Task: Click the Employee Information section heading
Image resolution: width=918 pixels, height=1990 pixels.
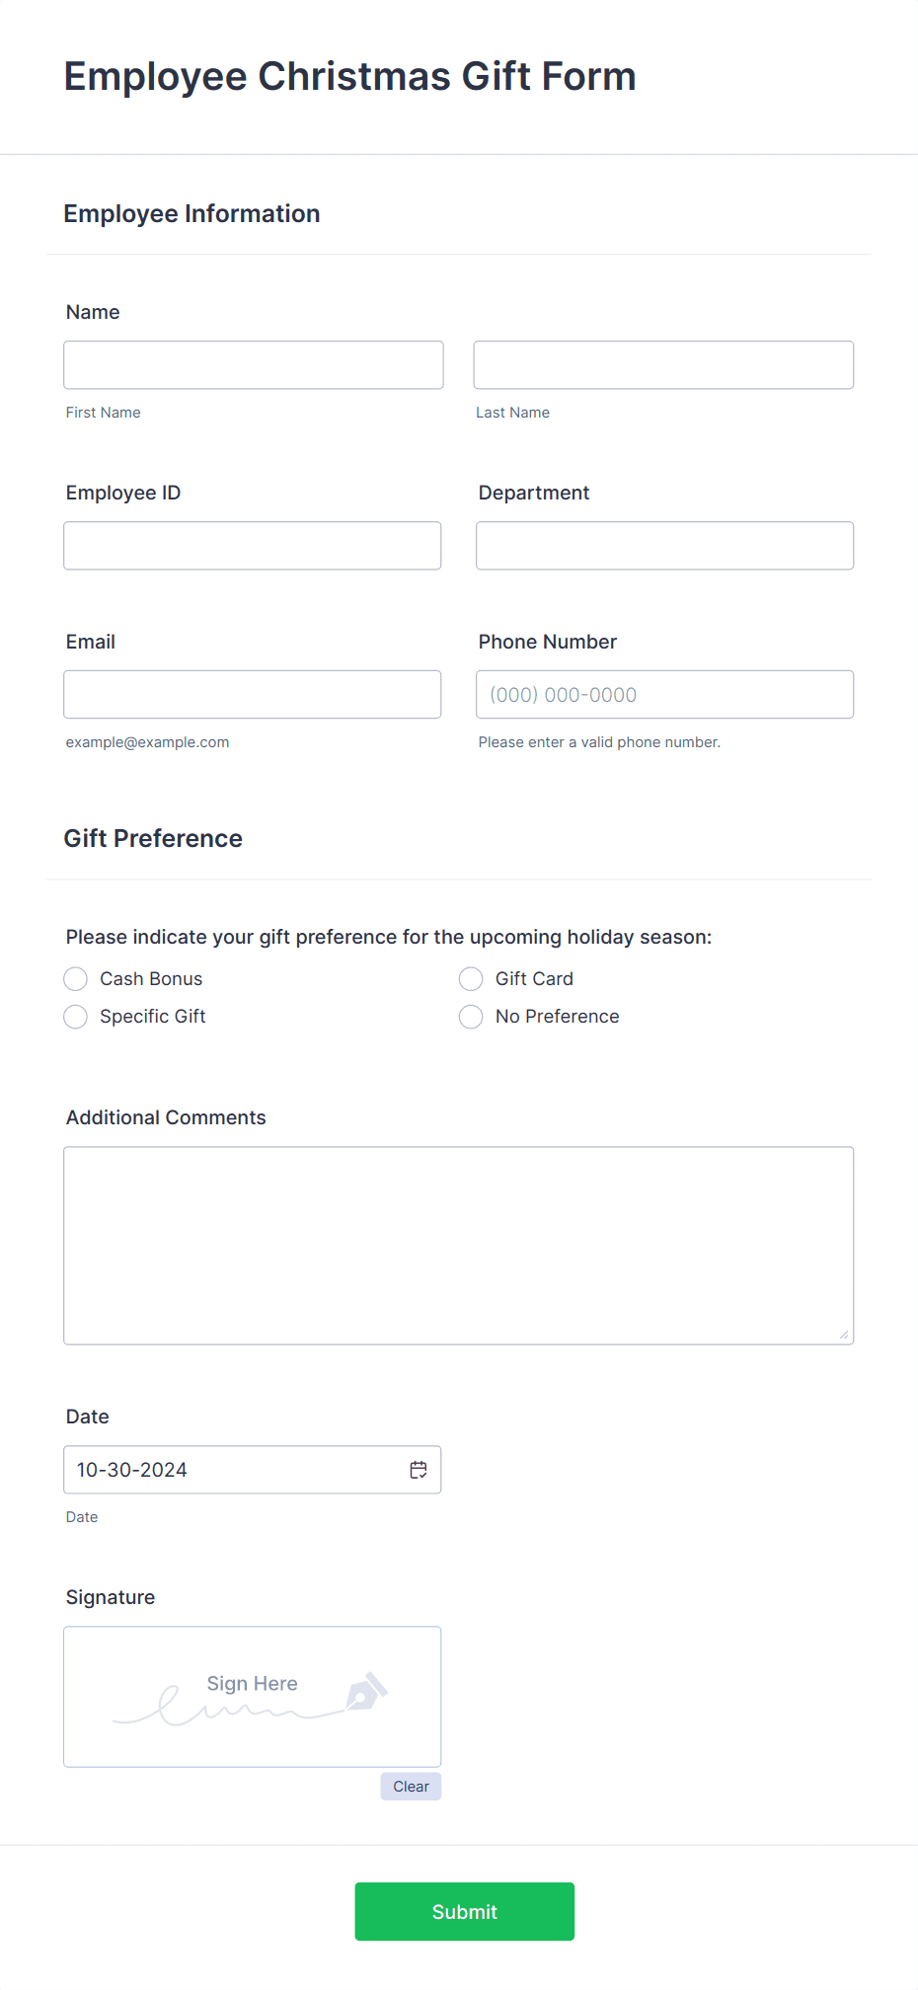Action: pyautogui.click(x=191, y=213)
